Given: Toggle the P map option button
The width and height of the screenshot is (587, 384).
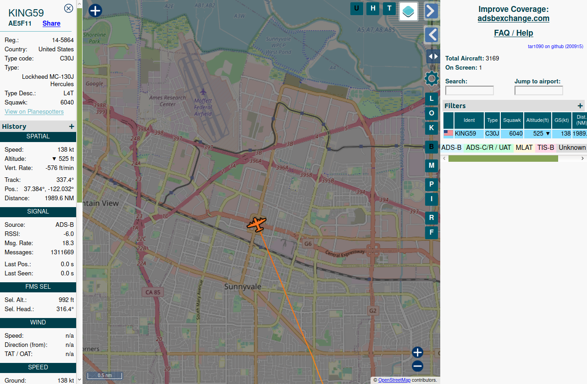Looking at the screenshot, I should [432, 185].
